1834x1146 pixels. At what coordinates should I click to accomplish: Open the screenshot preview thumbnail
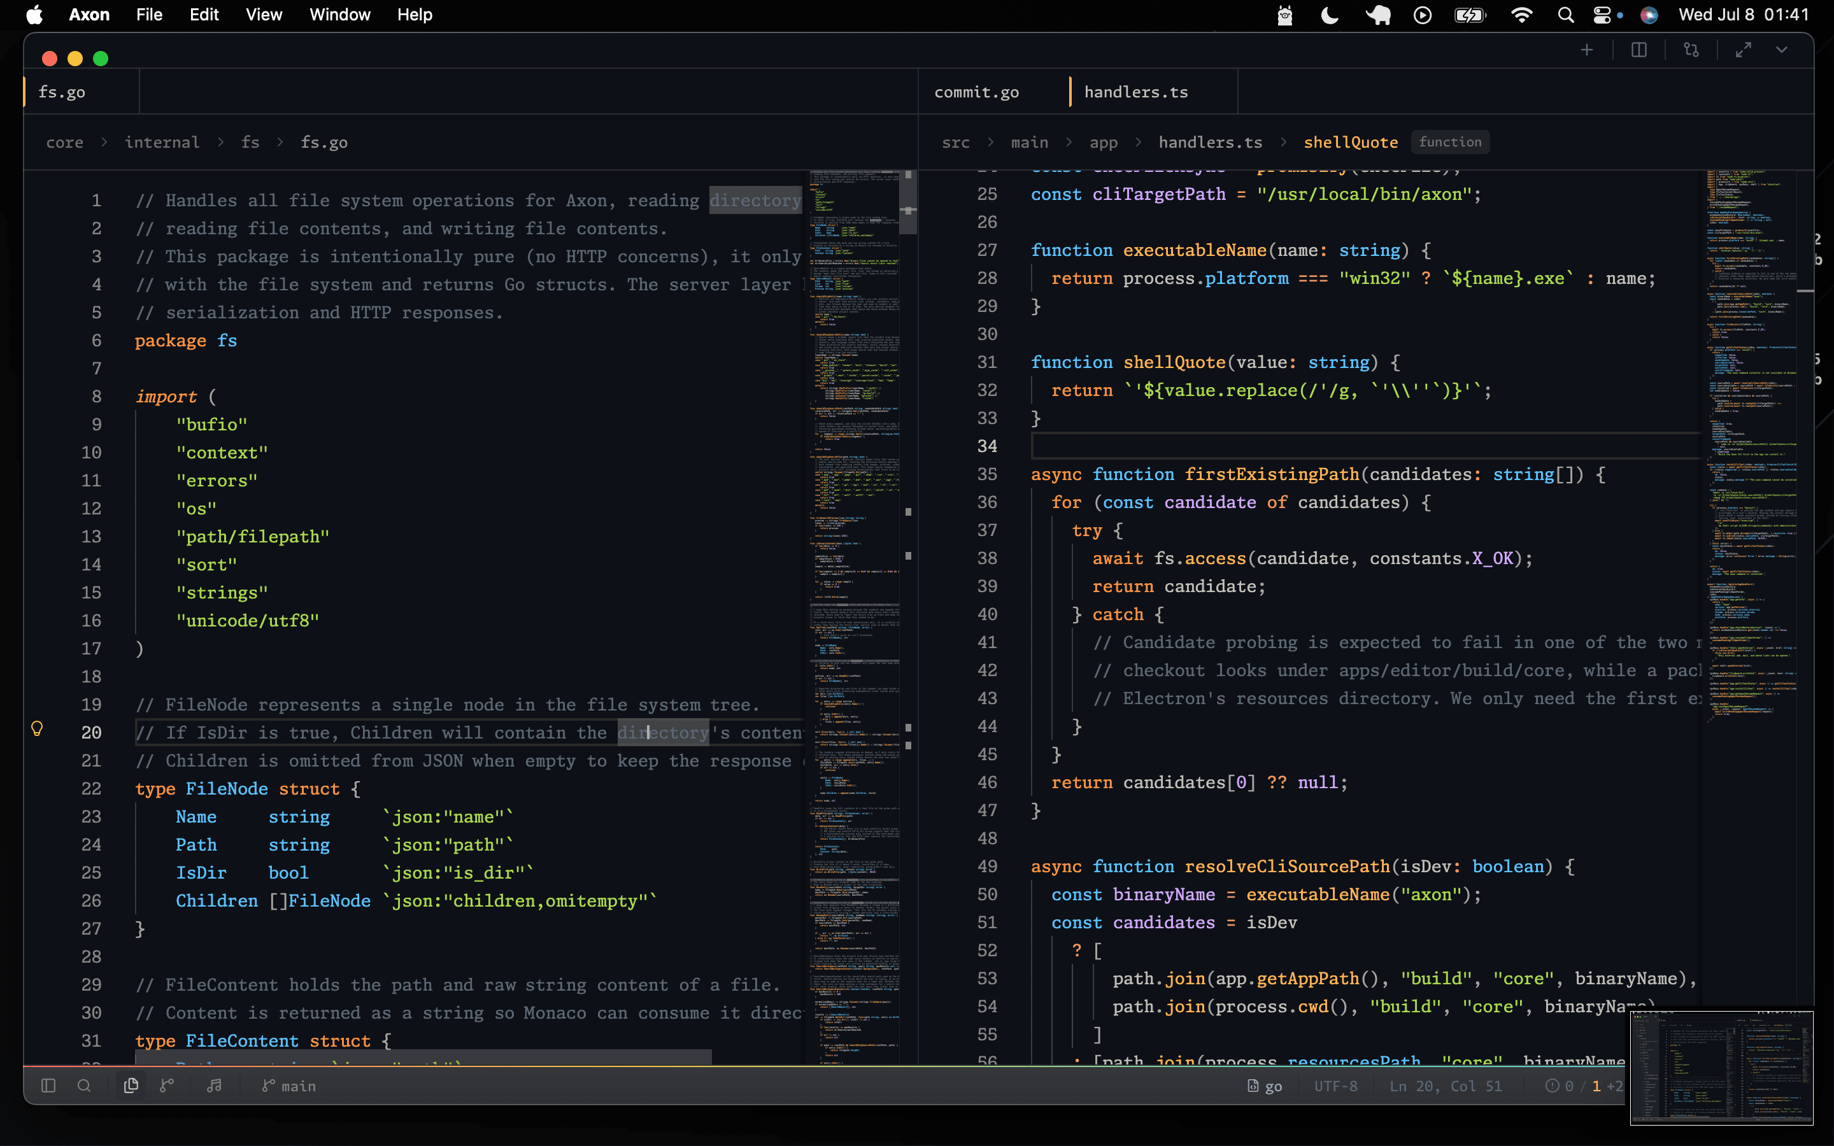pyautogui.click(x=1721, y=1067)
